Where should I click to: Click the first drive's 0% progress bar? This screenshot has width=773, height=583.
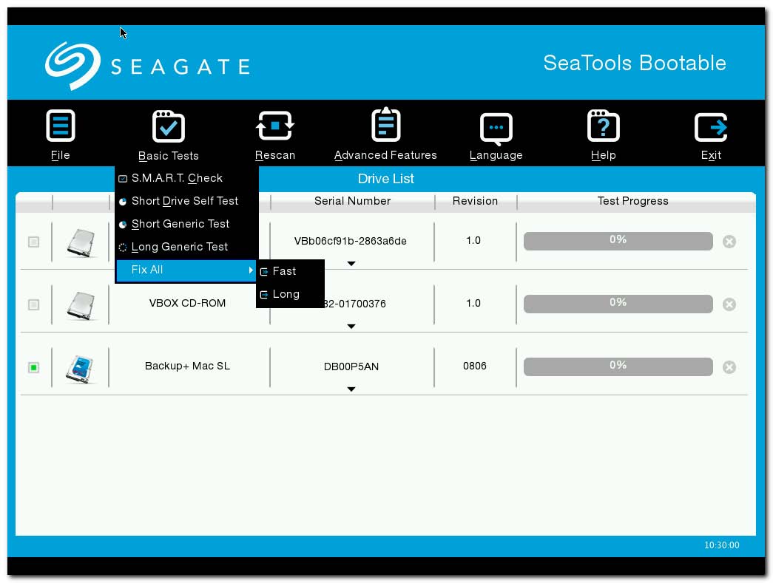[618, 242]
